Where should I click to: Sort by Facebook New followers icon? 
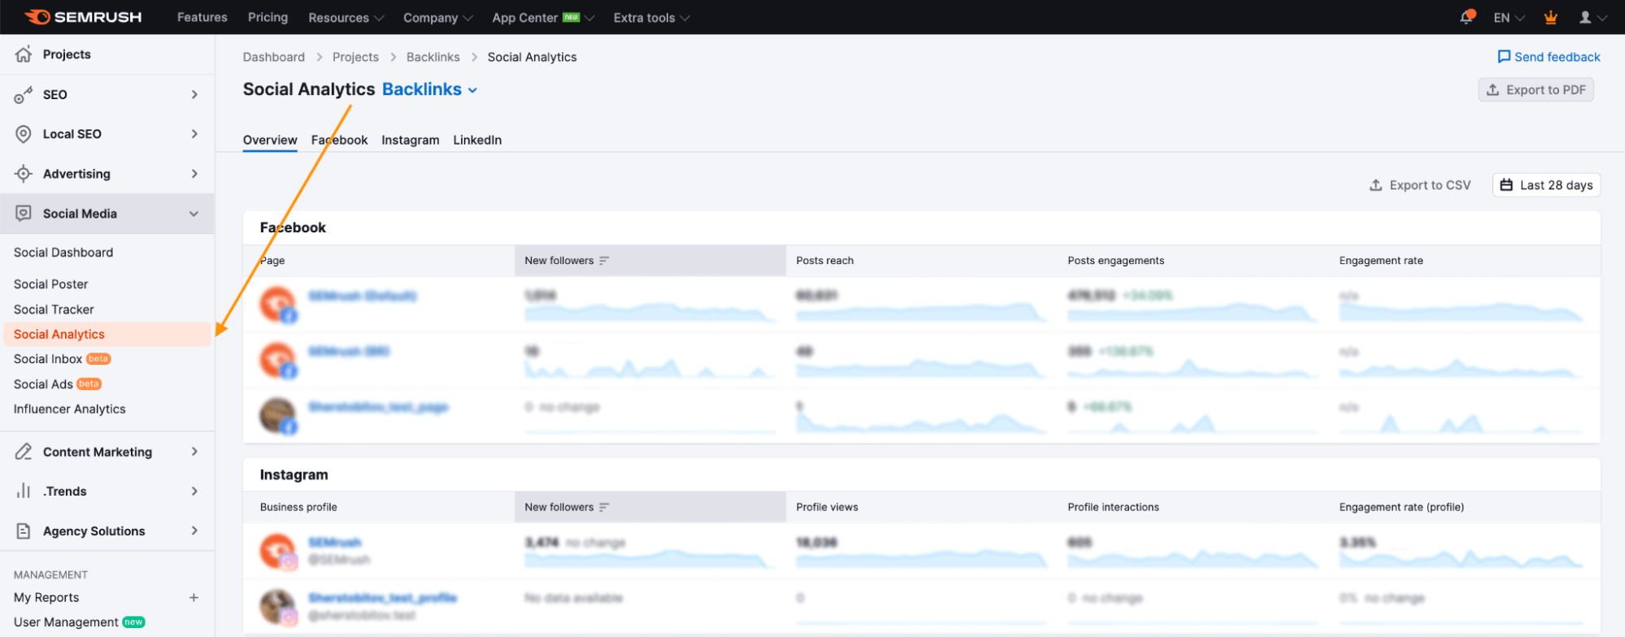pyautogui.click(x=604, y=261)
